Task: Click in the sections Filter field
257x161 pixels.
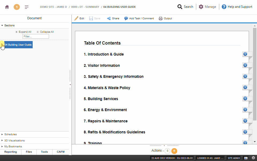Action: tap(36, 36)
